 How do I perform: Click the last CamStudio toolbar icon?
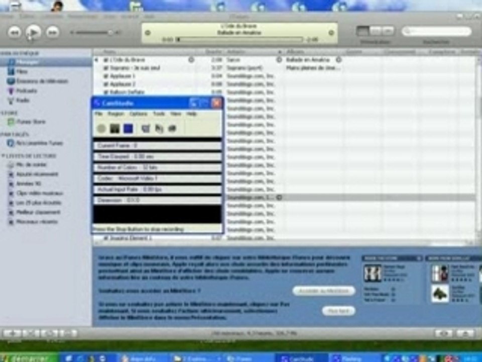pos(172,129)
